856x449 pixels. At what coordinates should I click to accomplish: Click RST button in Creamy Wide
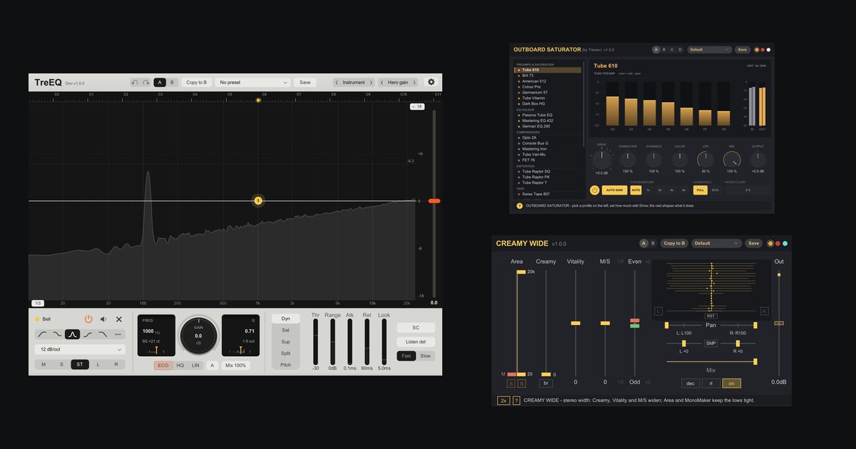click(x=711, y=316)
